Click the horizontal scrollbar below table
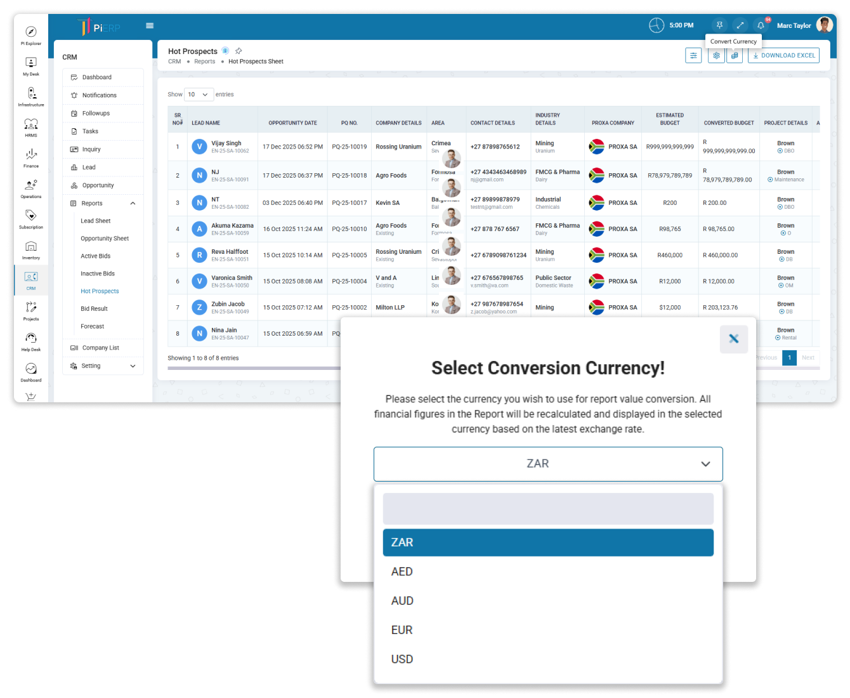Image resolution: width=850 pixels, height=698 pixels. [254, 368]
